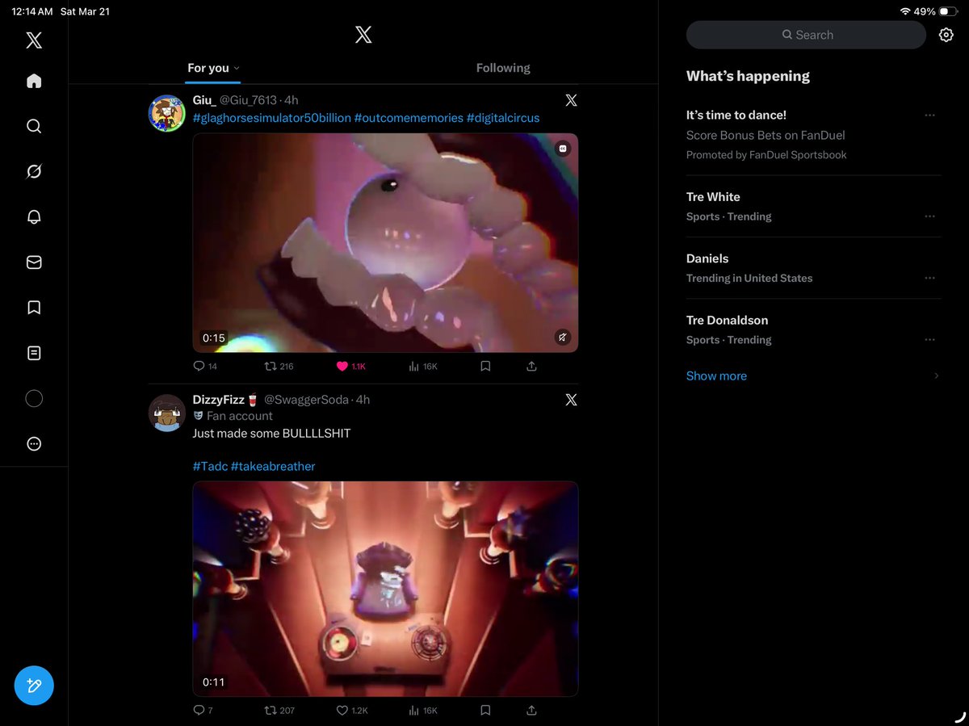
Task: Open #outcomememories hashtag
Action: [408, 118]
